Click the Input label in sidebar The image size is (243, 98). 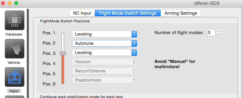pos(14,91)
